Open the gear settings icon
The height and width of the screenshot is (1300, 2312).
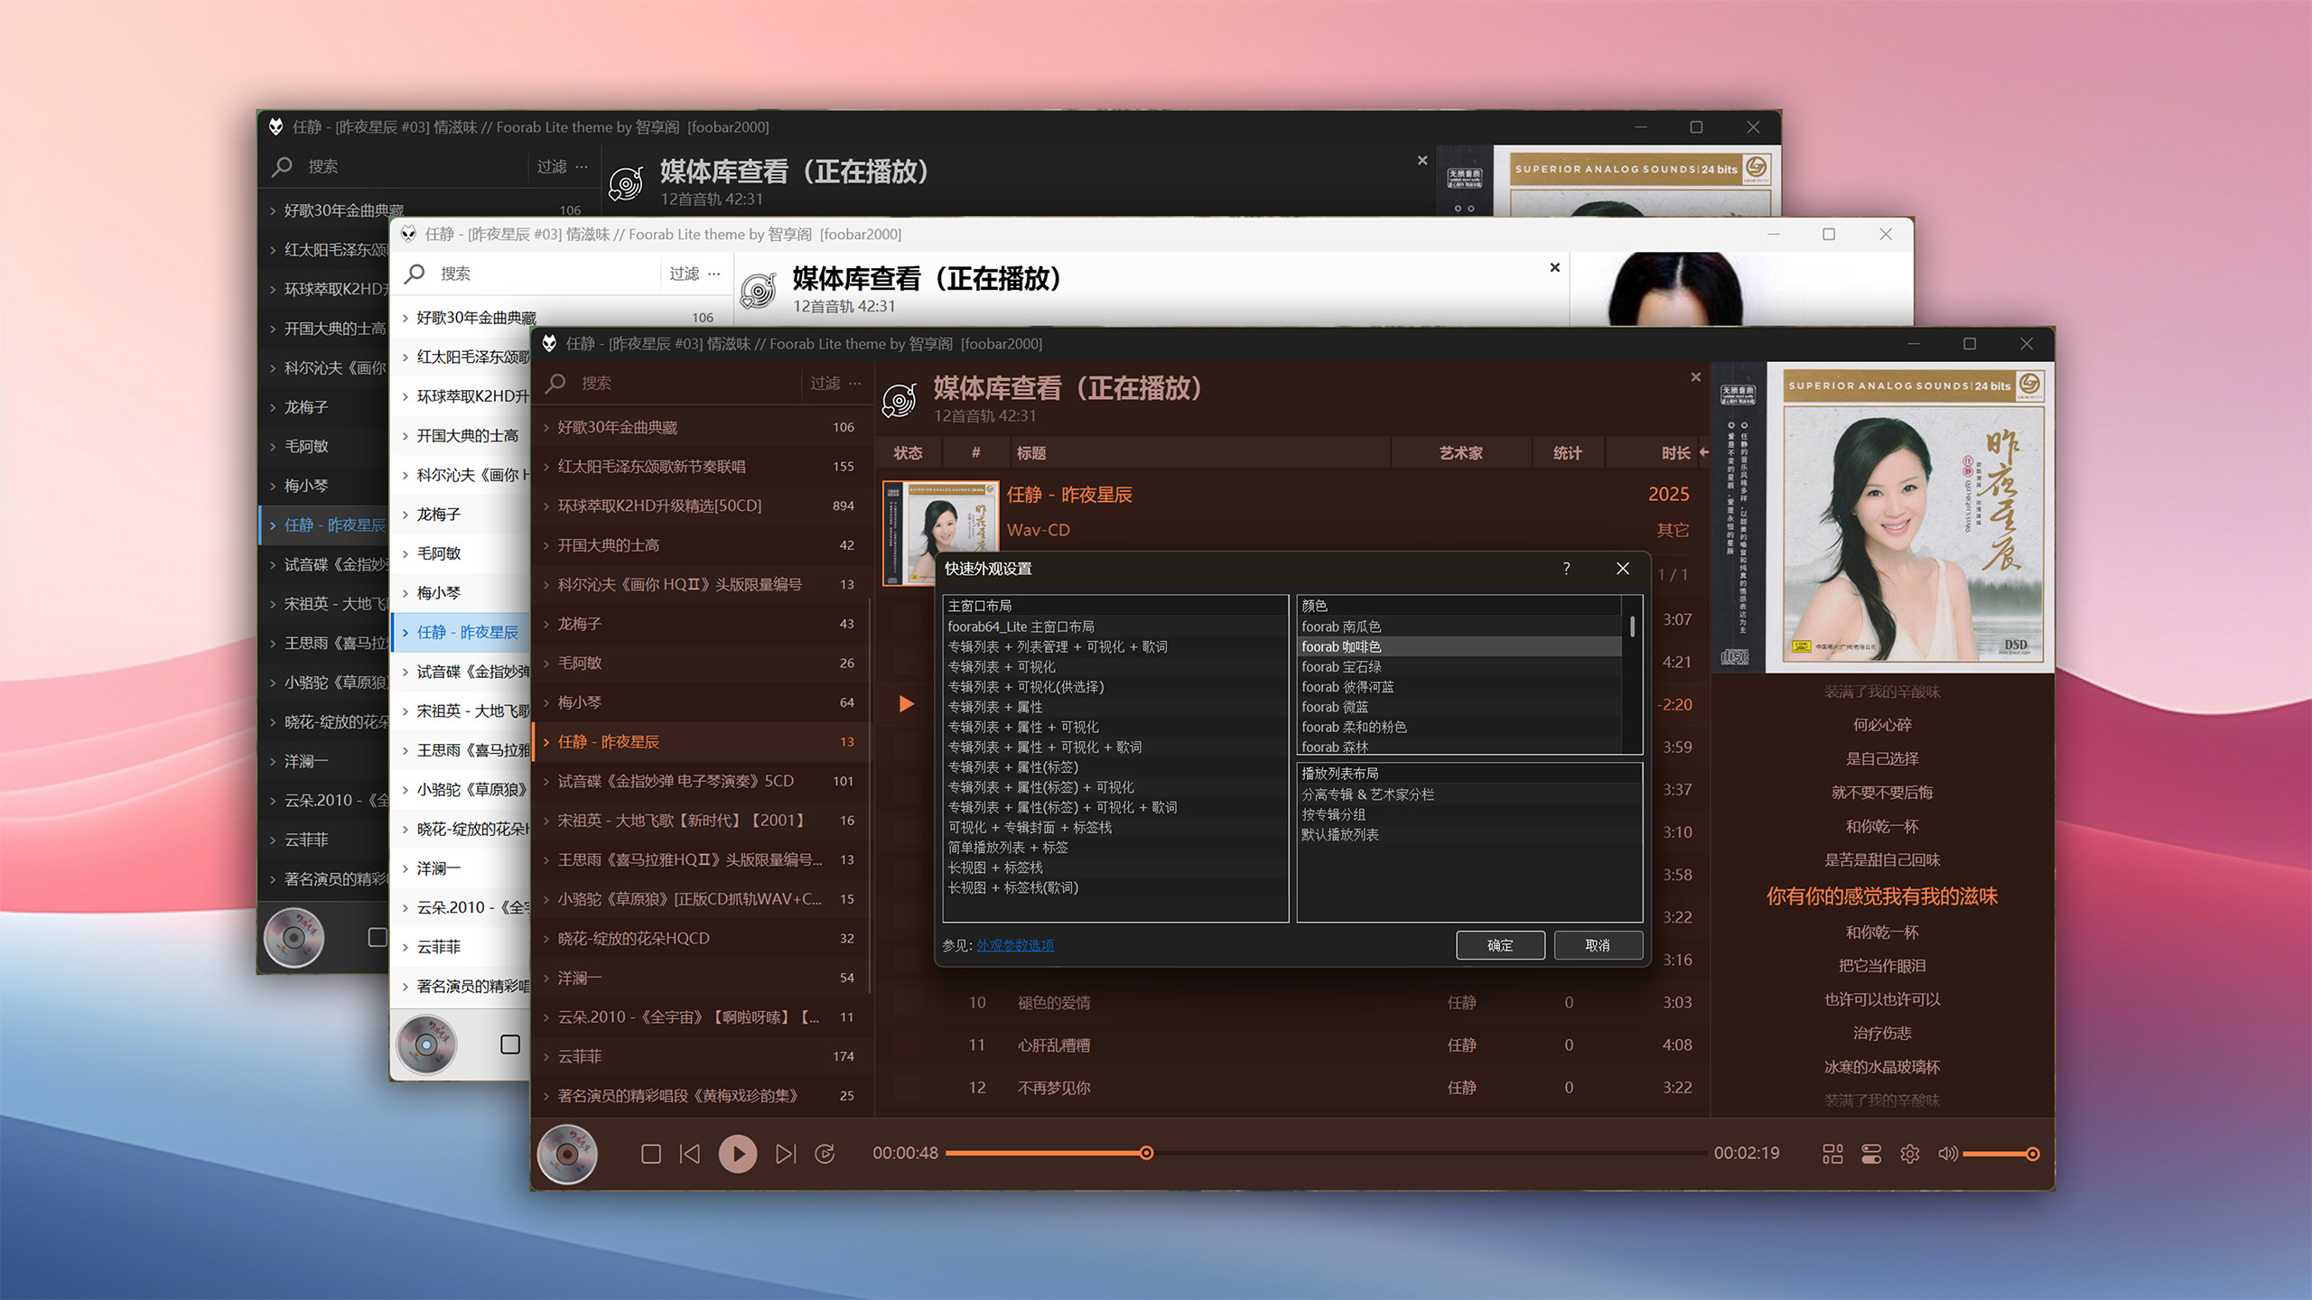1909,1154
